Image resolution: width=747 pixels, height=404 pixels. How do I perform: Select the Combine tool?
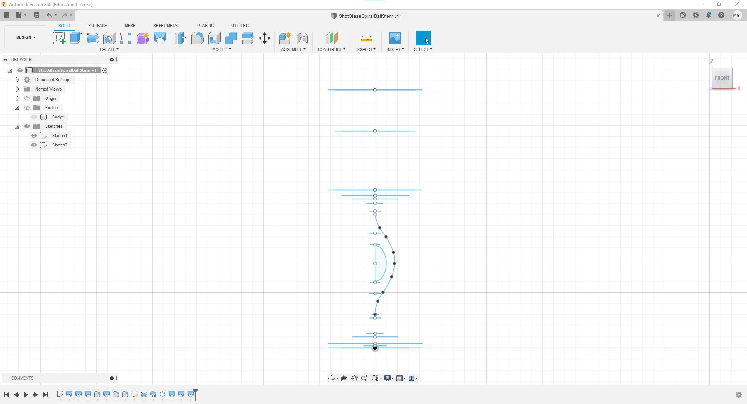(x=231, y=38)
